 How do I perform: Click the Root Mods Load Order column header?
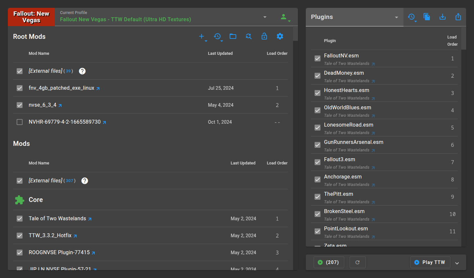pyautogui.click(x=277, y=54)
